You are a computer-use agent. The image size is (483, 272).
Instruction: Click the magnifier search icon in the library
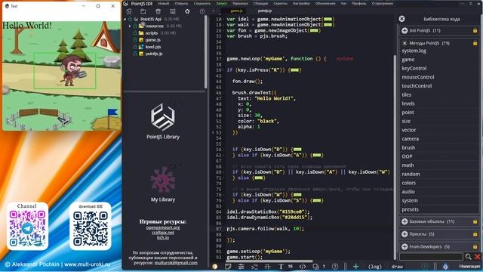pos(468,257)
